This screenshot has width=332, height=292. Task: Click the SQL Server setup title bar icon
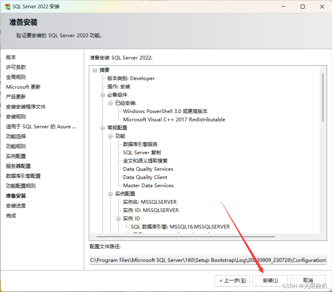click(x=7, y=7)
